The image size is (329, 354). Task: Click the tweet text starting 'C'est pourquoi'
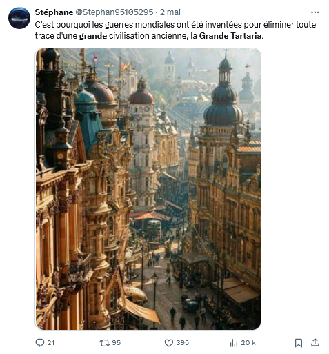(175, 30)
